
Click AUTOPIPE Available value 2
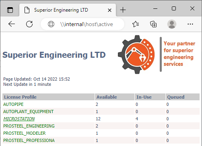click(x=97, y=104)
